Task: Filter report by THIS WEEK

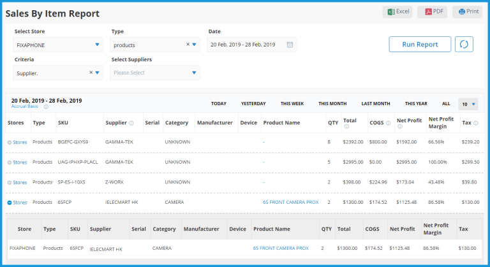Action: pos(292,104)
